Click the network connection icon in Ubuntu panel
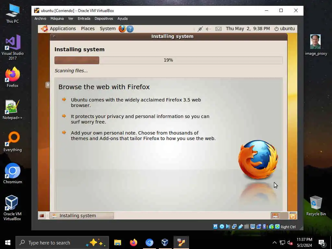The height and width of the screenshot is (249, 332). tap(200, 29)
